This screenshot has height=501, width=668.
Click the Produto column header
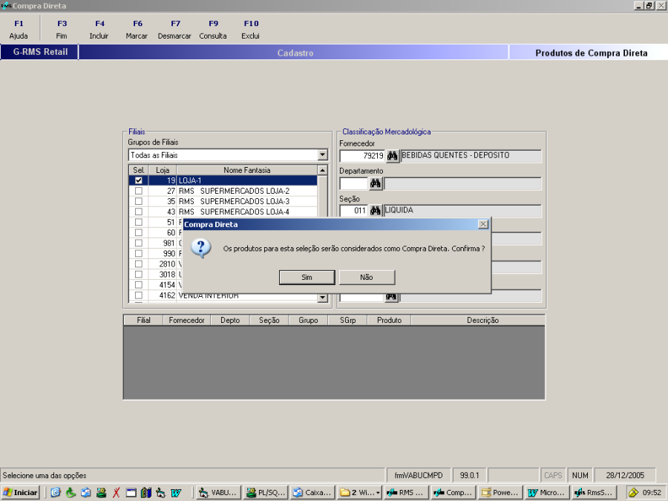[x=389, y=321]
